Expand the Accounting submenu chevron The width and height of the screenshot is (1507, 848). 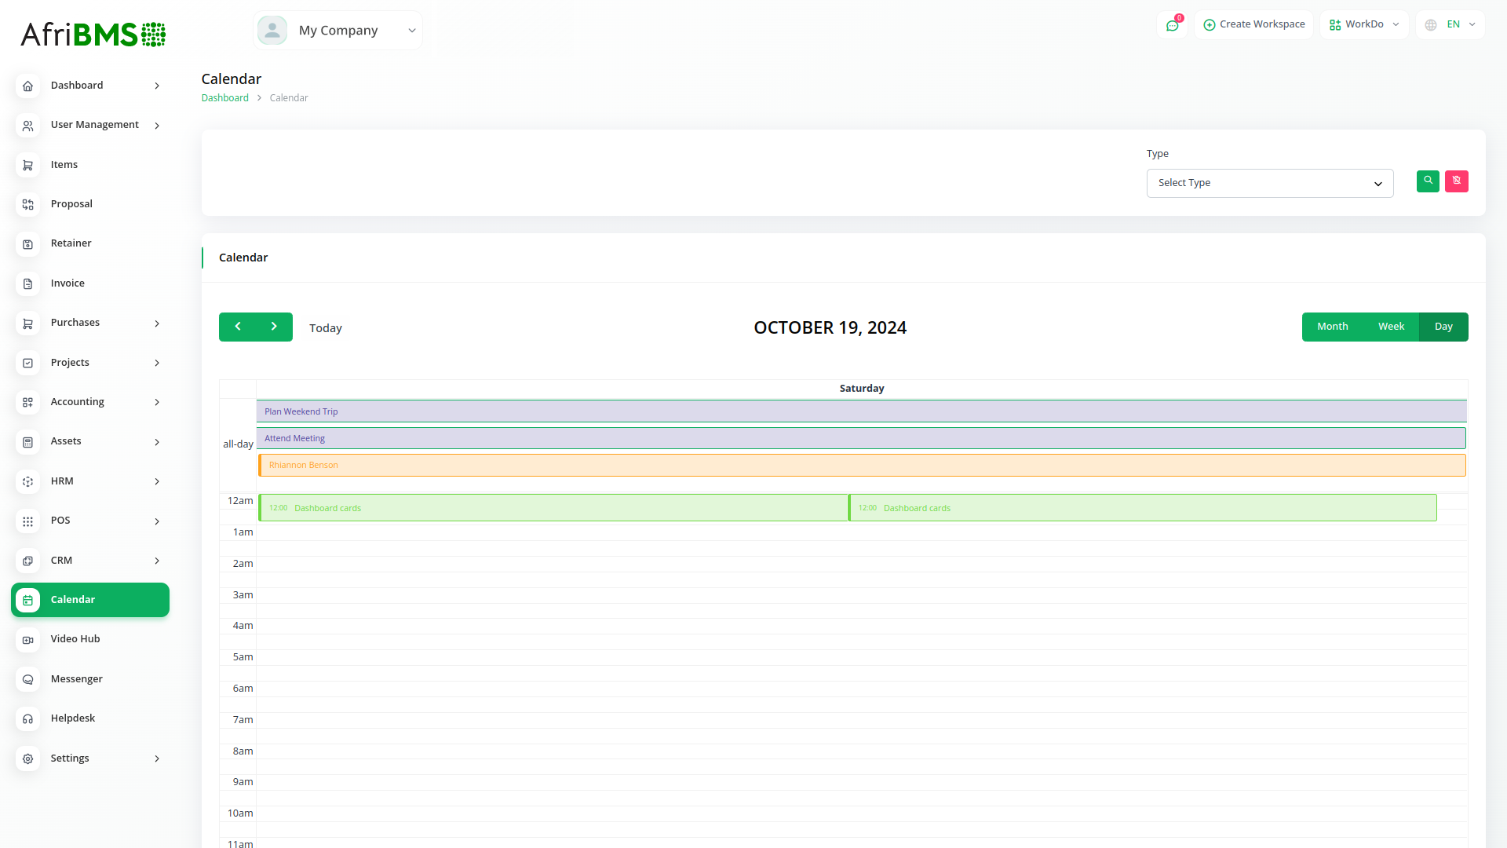point(157,402)
